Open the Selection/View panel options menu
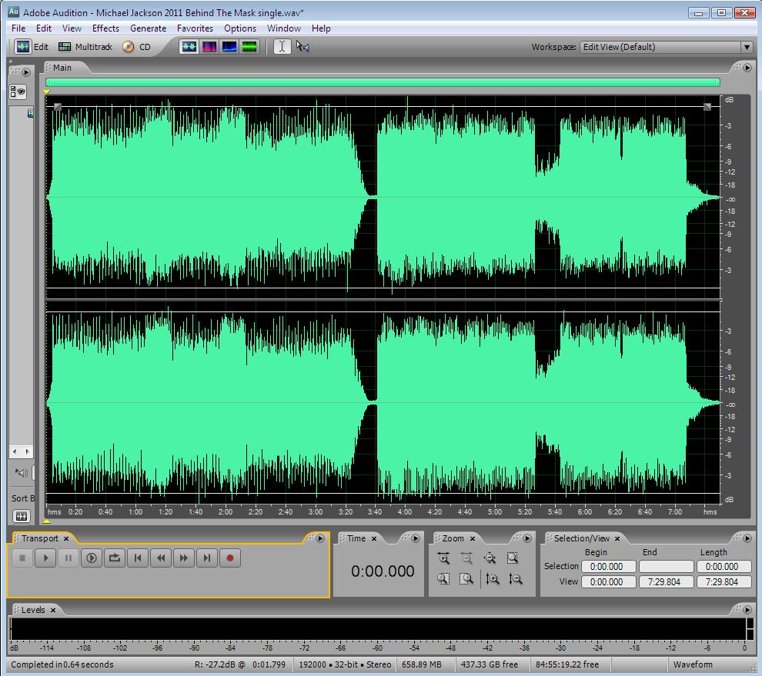 tap(746, 538)
